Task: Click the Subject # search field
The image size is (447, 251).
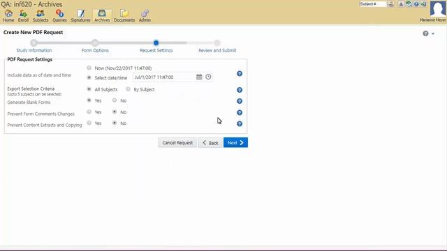Action: 373,4
